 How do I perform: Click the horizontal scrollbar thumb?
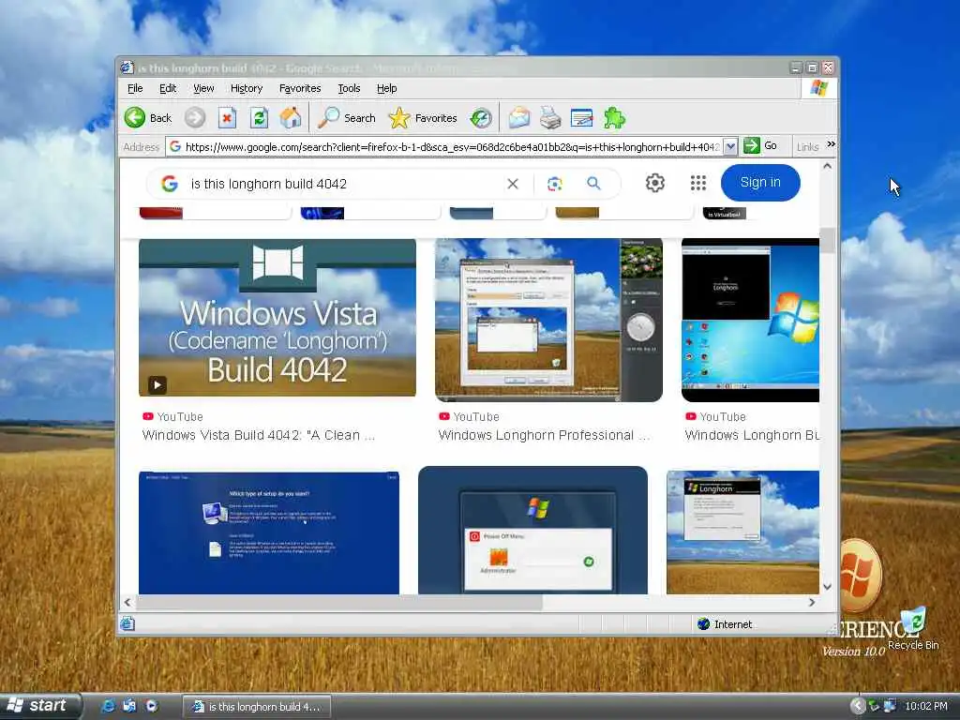pos(338,603)
